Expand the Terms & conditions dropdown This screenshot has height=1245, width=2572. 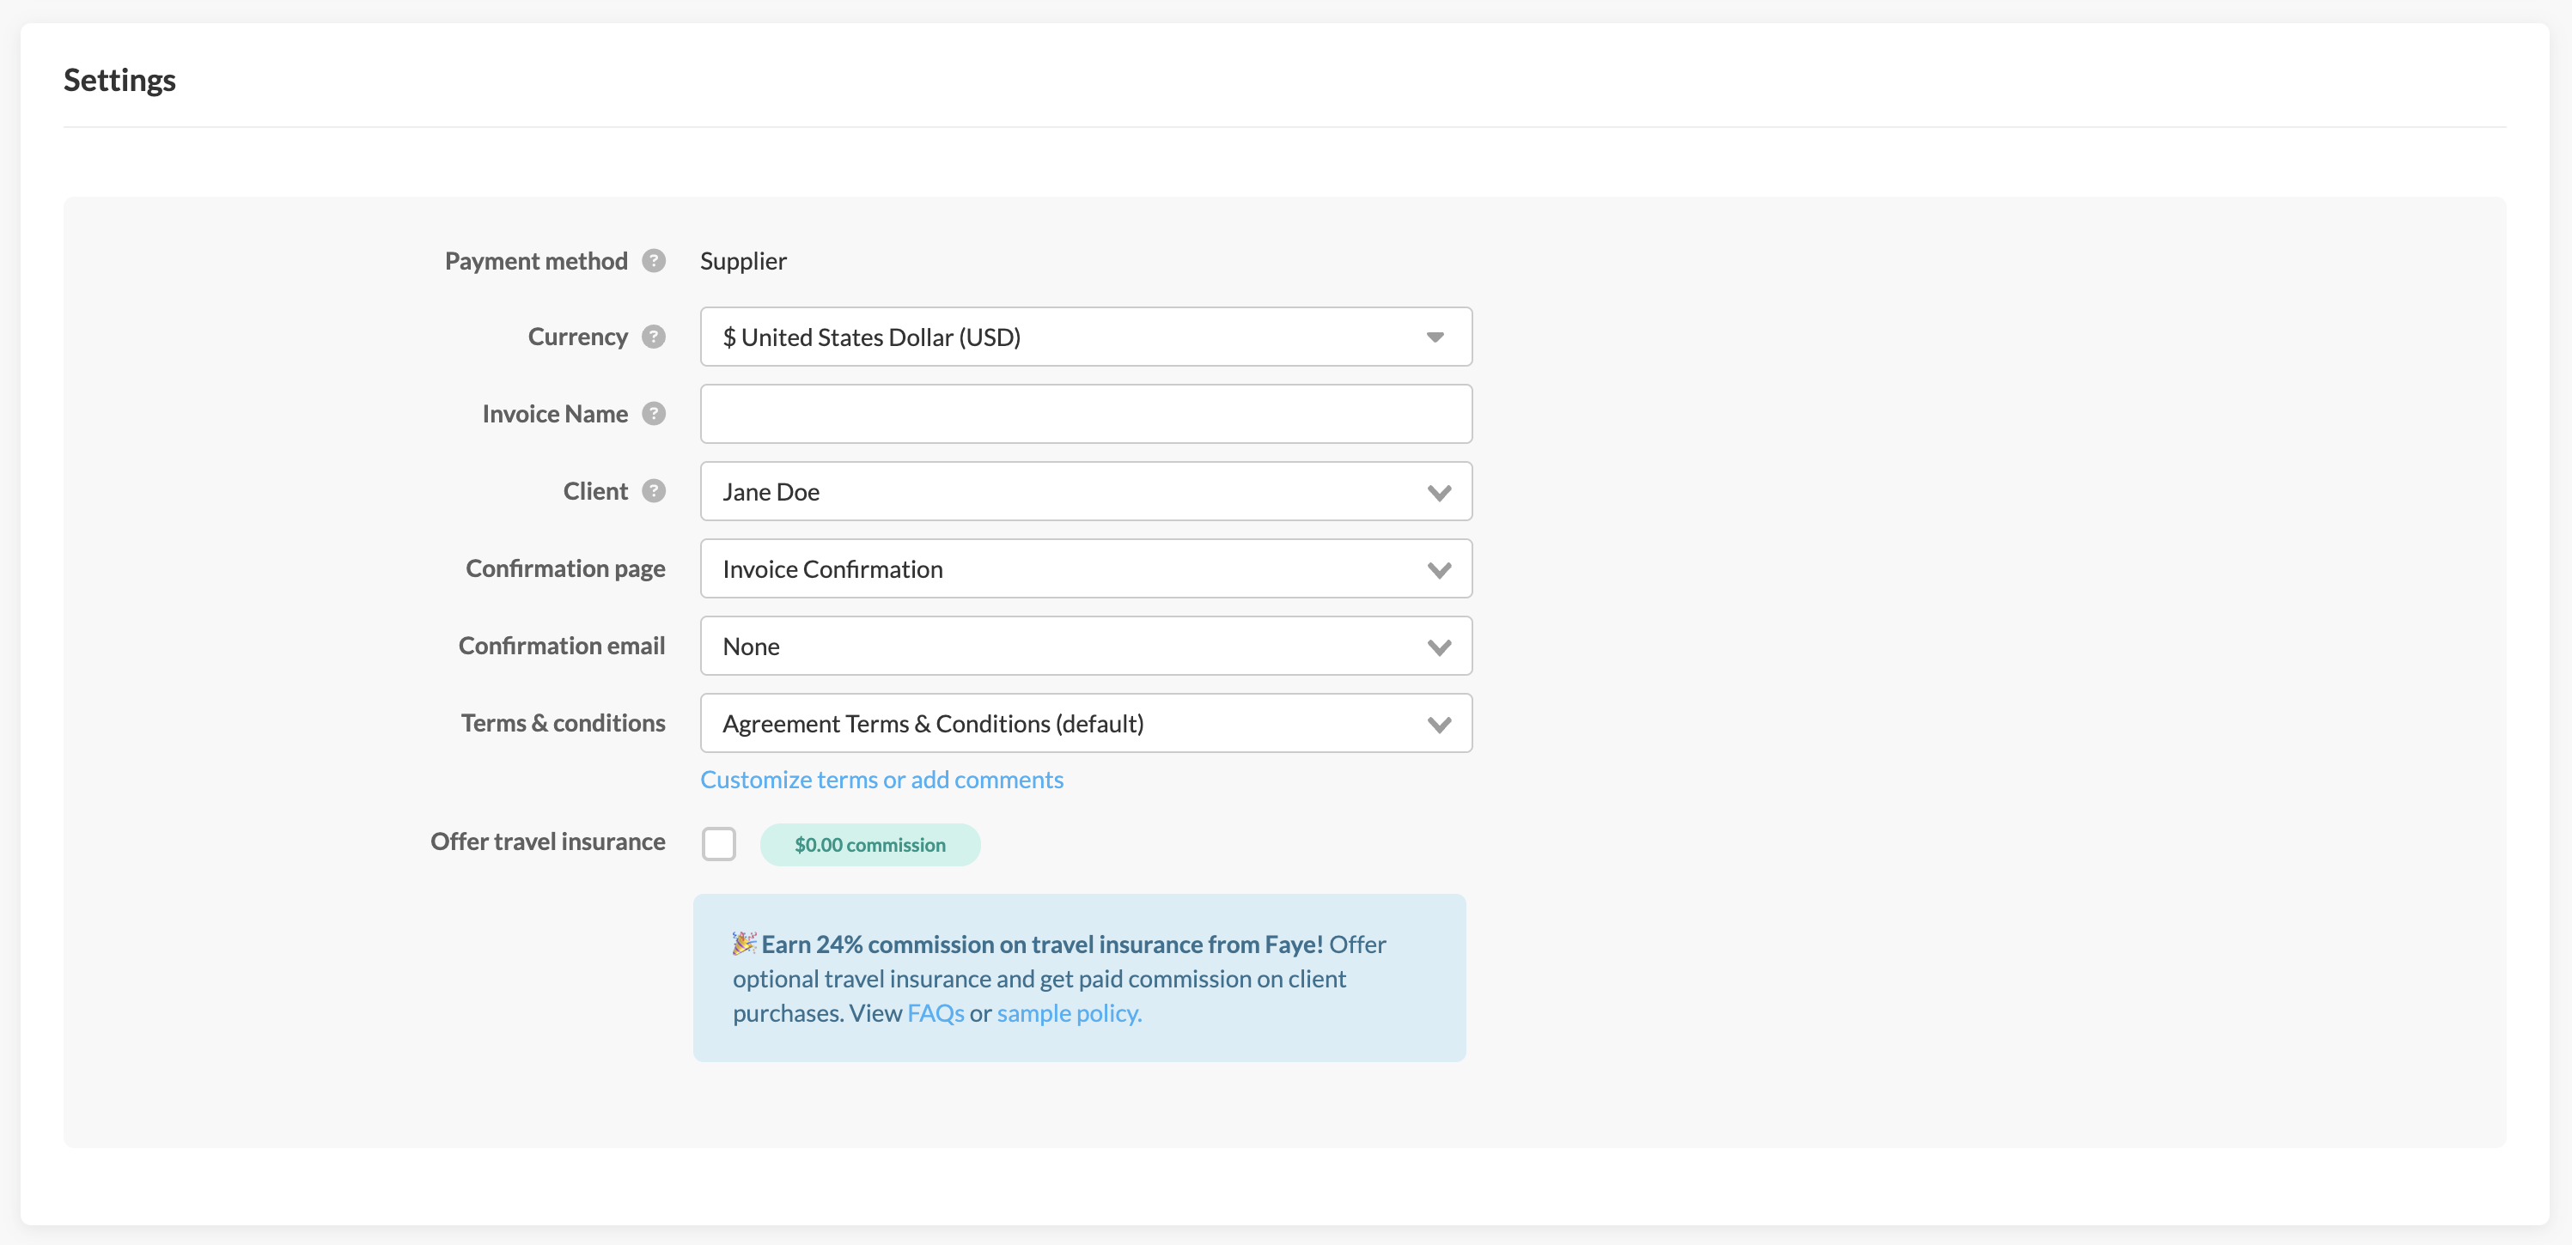(x=1084, y=723)
